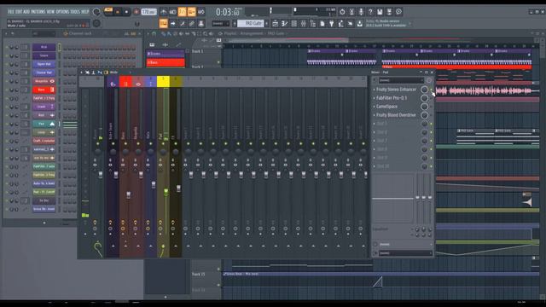Click the add pattern plus button

click(267, 24)
